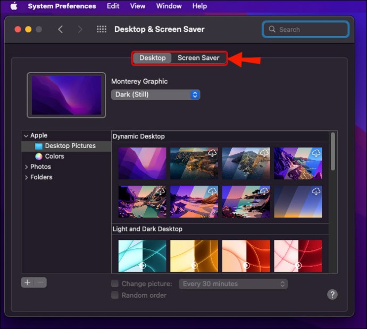This screenshot has width=367, height=329.
Task: Select the teal light and dark wallpaper
Action: point(143,256)
